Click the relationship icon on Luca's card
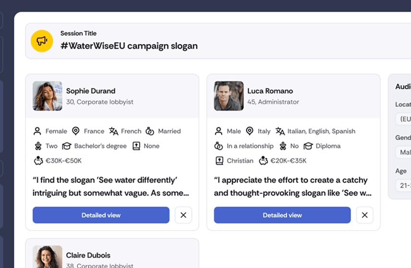The image size is (411, 268). coord(219,146)
